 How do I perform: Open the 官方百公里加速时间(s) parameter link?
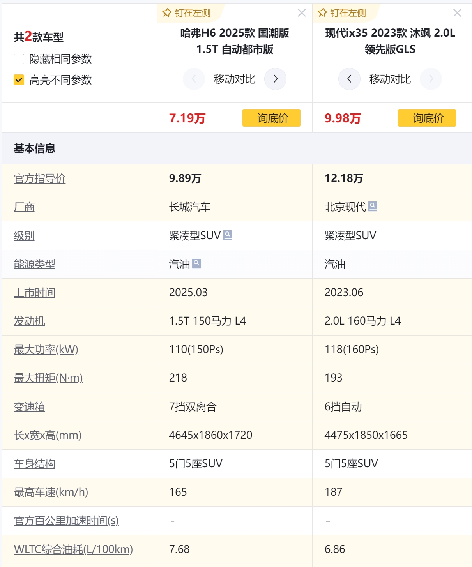click(x=66, y=521)
